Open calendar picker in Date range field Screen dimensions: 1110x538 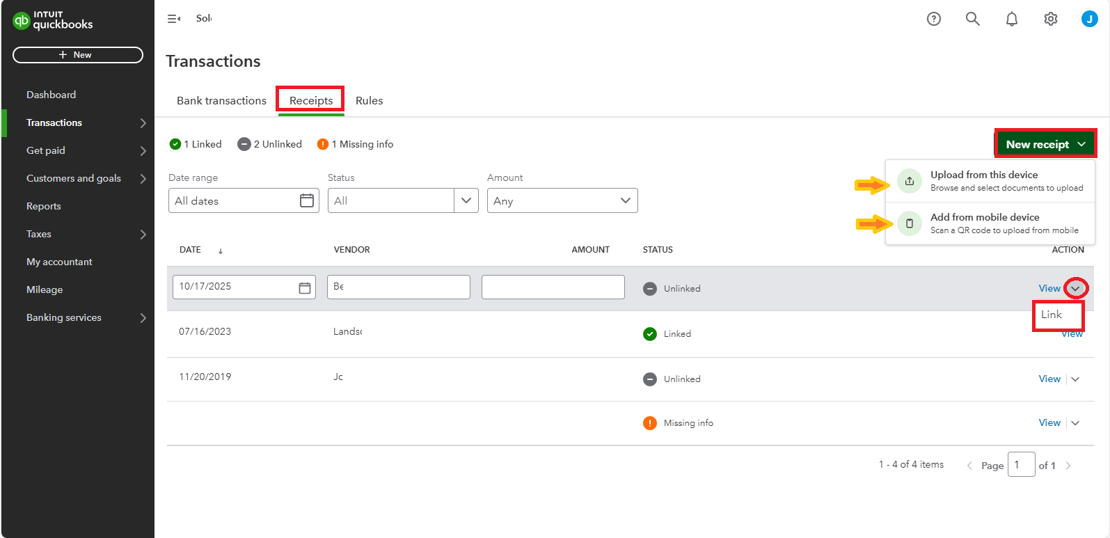coord(306,200)
